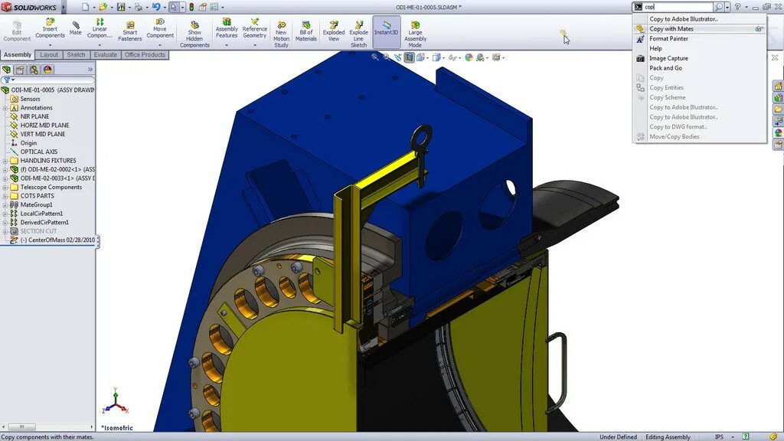Switch to the Evaluate tab
The image size is (784, 441).
(x=106, y=54)
